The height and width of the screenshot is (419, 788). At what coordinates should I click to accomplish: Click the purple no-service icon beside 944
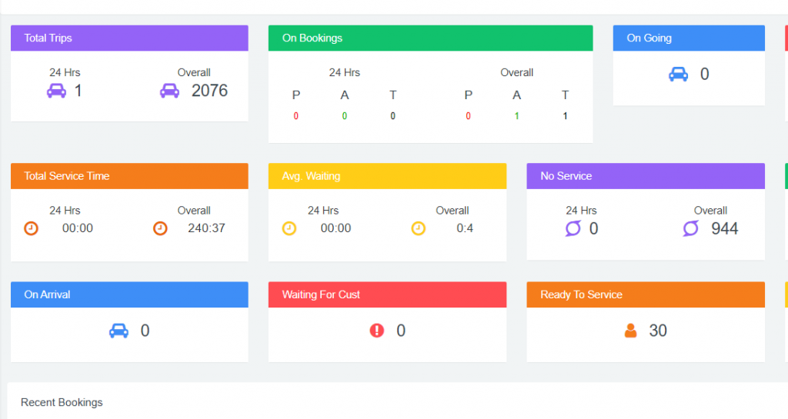tap(690, 228)
